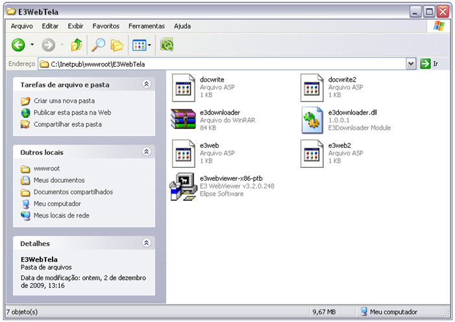The width and height of the screenshot is (455, 322).
Task: Click the Criar uma nova pasta link
Action: click(x=64, y=101)
